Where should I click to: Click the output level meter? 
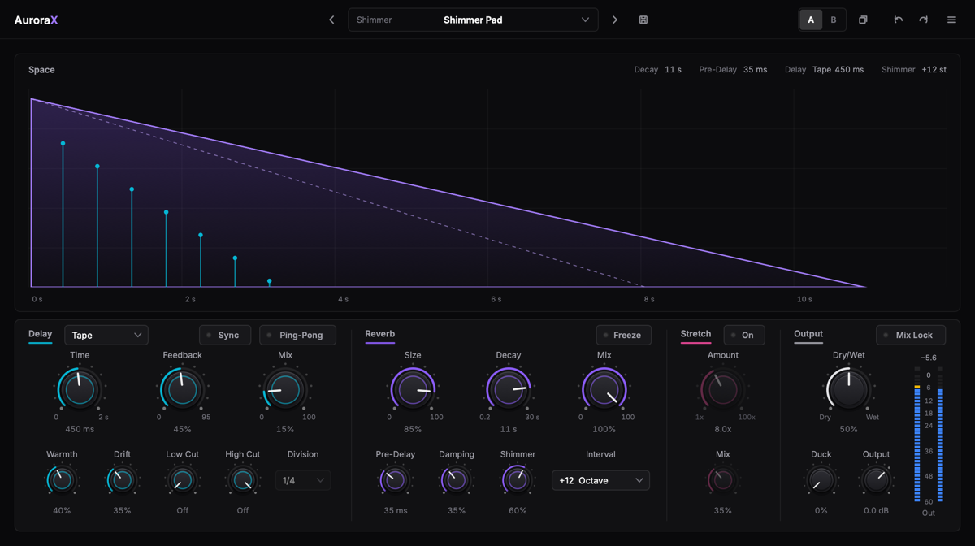pos(929,435)
